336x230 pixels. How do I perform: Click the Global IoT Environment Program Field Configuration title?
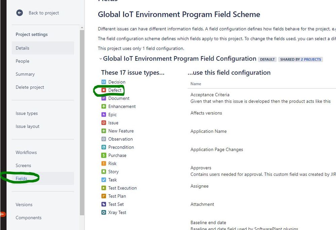coord(180,59)
